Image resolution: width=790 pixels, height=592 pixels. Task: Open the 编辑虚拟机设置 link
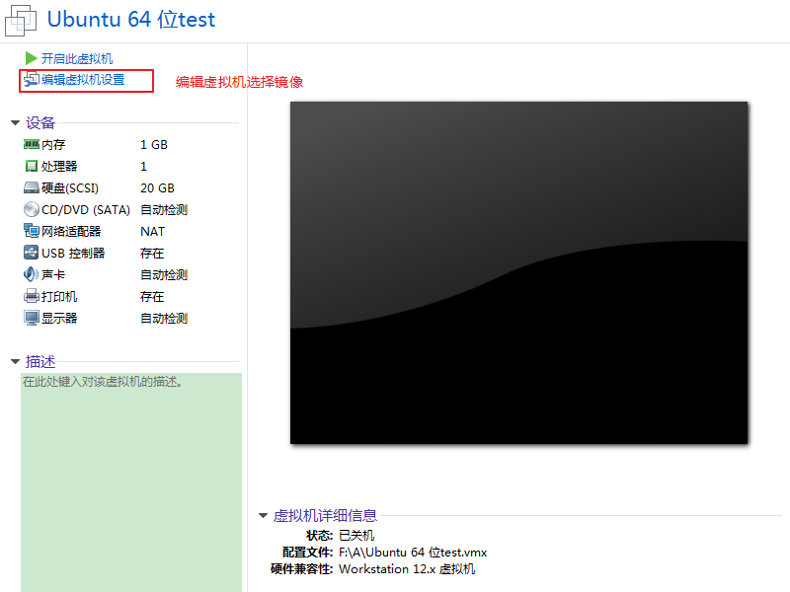[83, 80]
